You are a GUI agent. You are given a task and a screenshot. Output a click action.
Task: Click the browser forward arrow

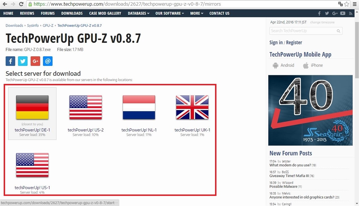click(13, 4)
